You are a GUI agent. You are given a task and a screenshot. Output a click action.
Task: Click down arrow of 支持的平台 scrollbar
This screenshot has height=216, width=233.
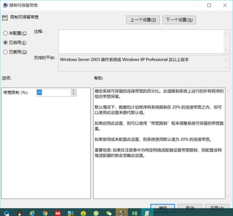226,67
